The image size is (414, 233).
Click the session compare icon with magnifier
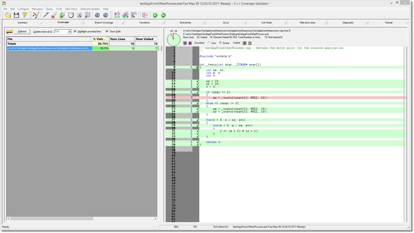(134, 16)
